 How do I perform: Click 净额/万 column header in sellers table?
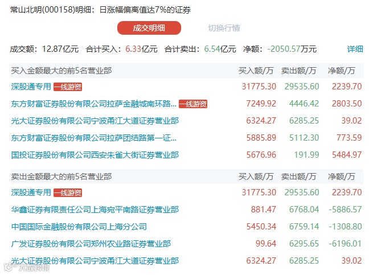[341, 177]
